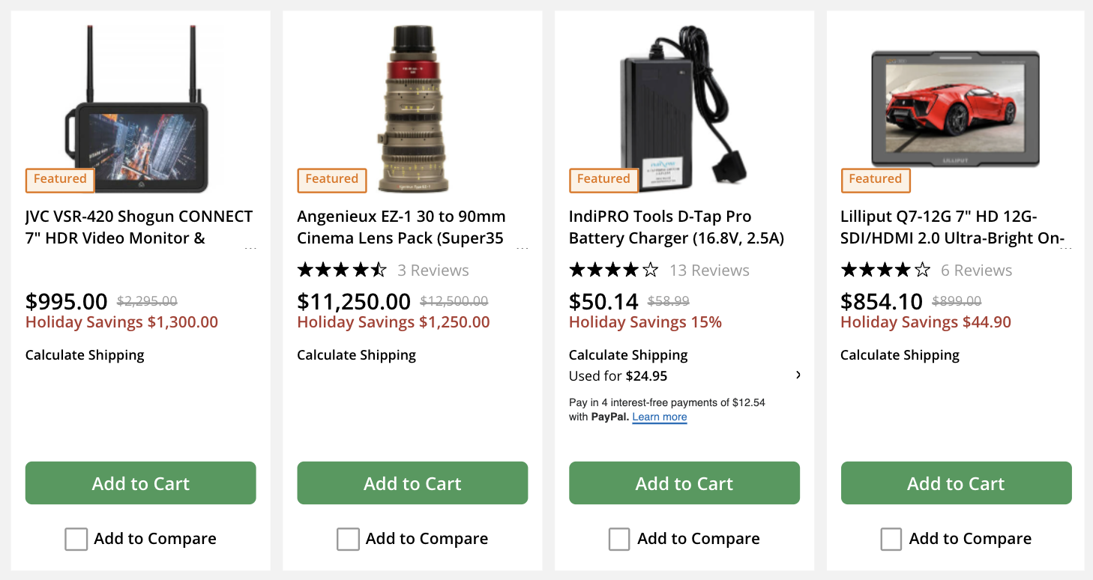Add Lilliput Q7-12G monitor to cart
This screenshot has height=580, width=1093.
(x=956, y=483)
